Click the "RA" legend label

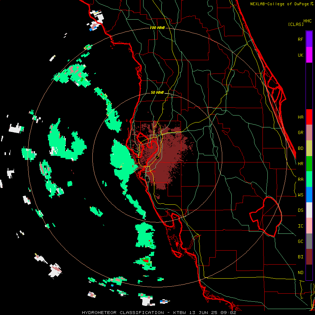300,180
